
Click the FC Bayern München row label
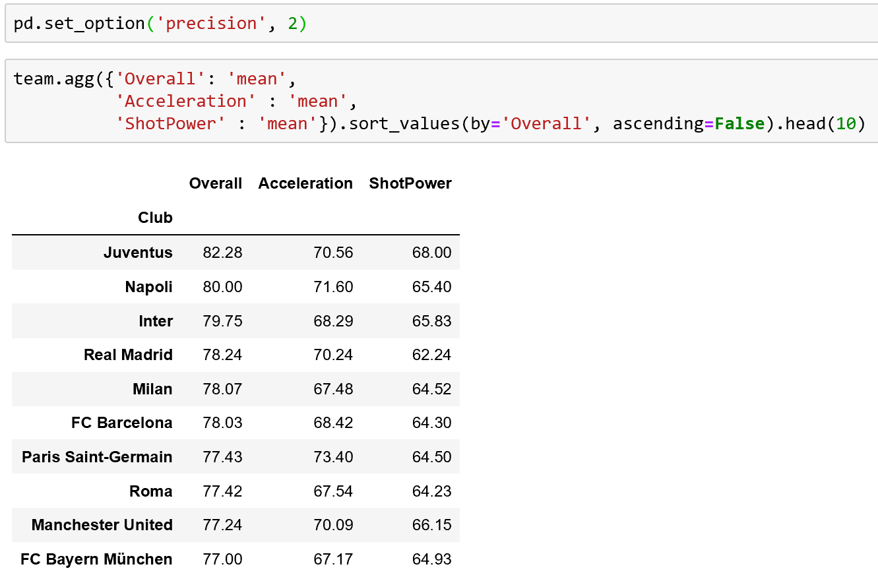[x=96, y=559]
